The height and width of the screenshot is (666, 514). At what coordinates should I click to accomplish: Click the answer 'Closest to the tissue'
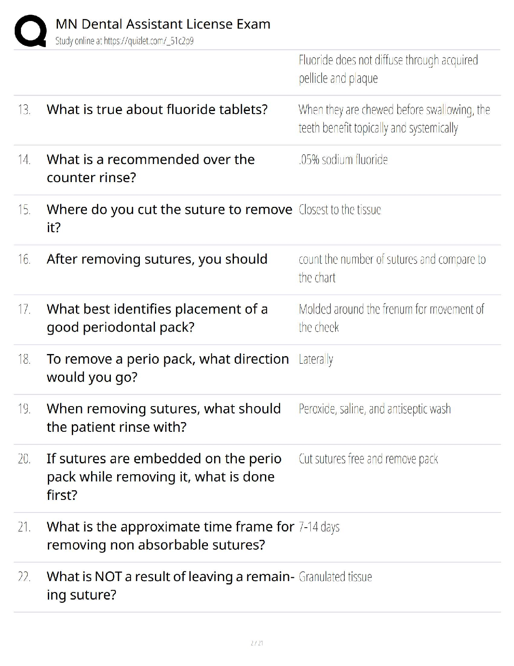(x=340, y=210)
